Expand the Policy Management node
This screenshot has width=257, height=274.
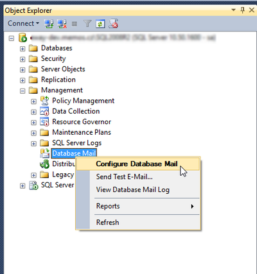click(33, 101)
